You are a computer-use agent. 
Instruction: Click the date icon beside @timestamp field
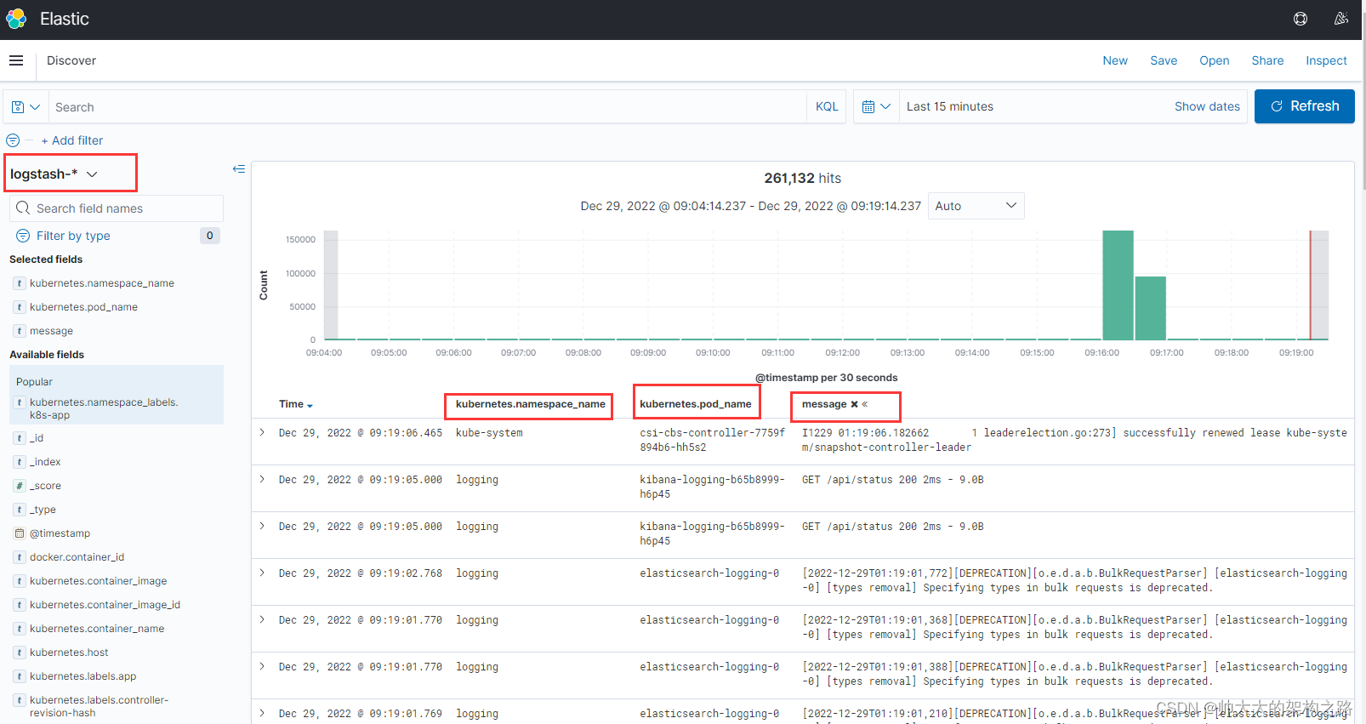(x=20, y=533)
